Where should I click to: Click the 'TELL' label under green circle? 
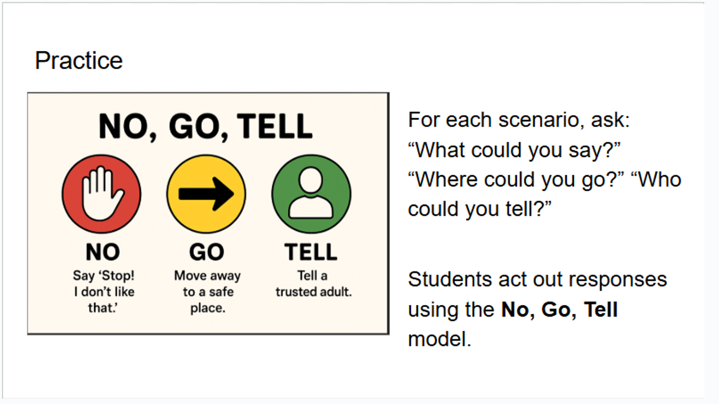coord(311,252)
